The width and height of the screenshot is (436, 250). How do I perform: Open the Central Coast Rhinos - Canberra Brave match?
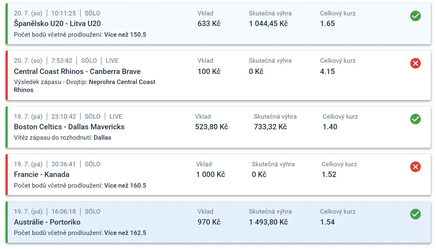(x=77, y=71)
